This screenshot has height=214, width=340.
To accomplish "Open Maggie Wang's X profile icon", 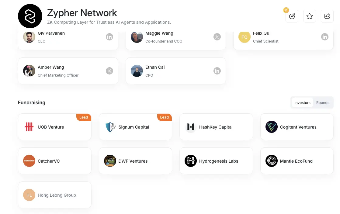I will 217,37.
